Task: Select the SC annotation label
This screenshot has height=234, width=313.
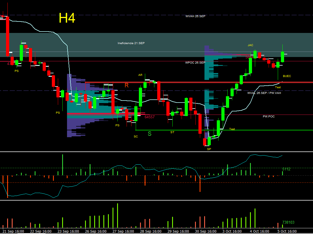Action: pos(136,137)
